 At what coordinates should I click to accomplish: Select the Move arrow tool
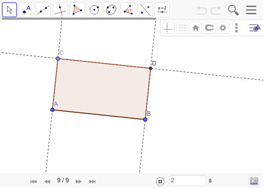coord(9,10)
